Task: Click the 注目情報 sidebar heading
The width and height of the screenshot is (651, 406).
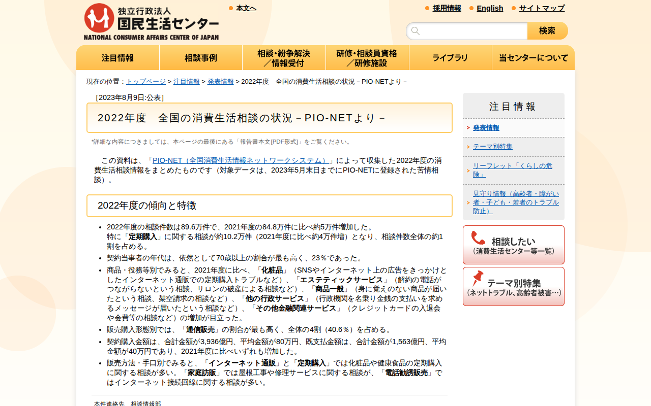Action: [x=513, y=106]
